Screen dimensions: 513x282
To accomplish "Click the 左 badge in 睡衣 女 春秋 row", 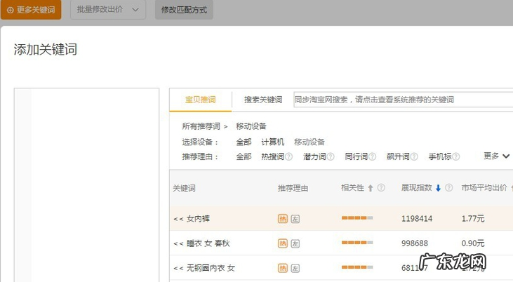I will coord(295,243).
